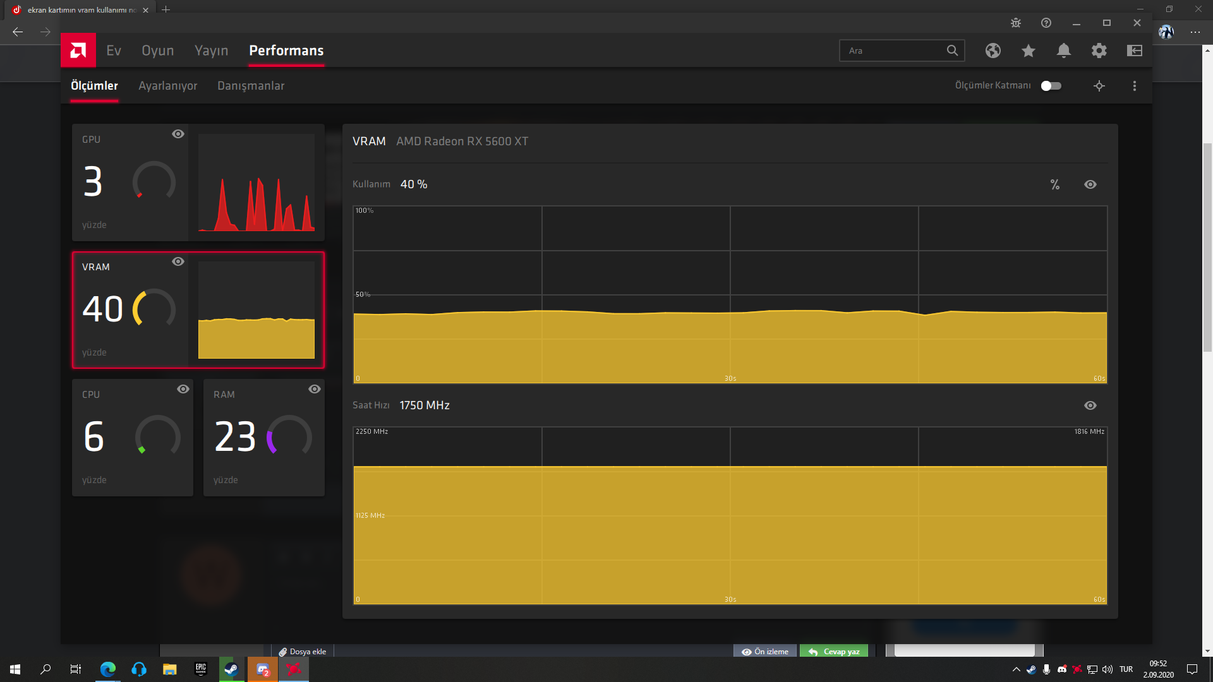Toggle the Ölçümler Katmanı switch
Screen dimensions: 1213x682
click(x=1051, y=86)
